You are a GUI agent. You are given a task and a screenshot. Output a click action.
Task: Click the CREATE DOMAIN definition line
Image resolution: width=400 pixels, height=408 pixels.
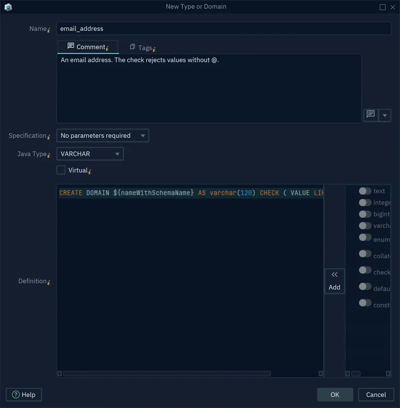coord(191,193)
